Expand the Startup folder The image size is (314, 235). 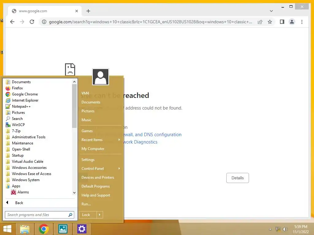17,155
